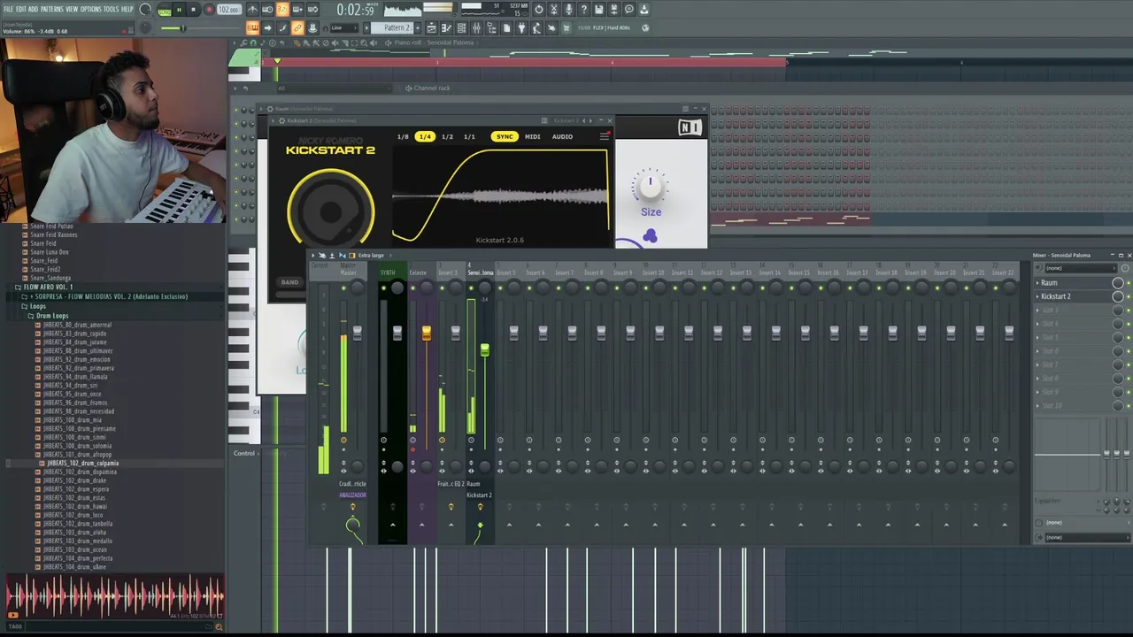Screen dimensions: 1133x637
Task: Show the Channel rack via toolbar icon
Action: [x=461, y=27]
